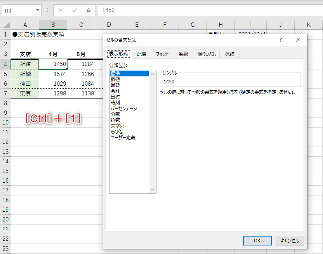Switch to the 保護 tab

pos(229,54)
